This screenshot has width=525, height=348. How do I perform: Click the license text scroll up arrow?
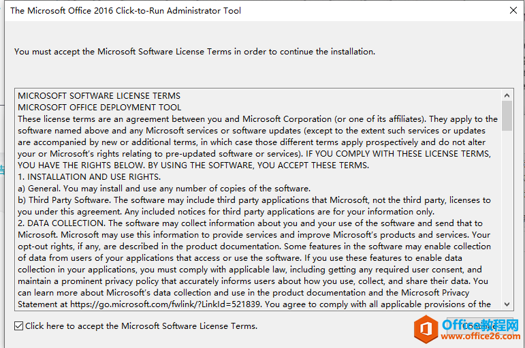tap(507, 95)
